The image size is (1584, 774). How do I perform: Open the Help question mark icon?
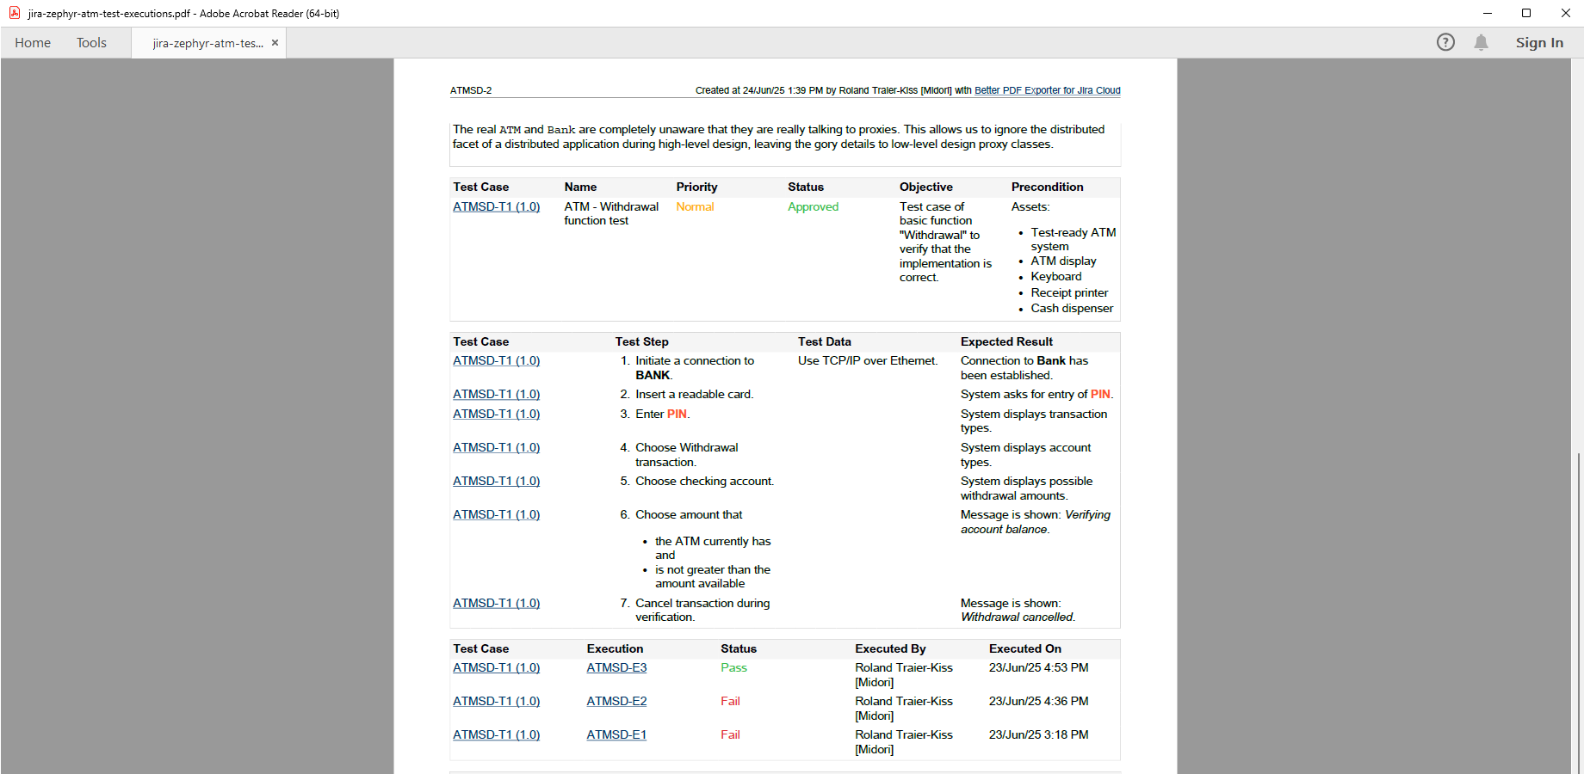pyautogui.click(x=1445, y=42)
